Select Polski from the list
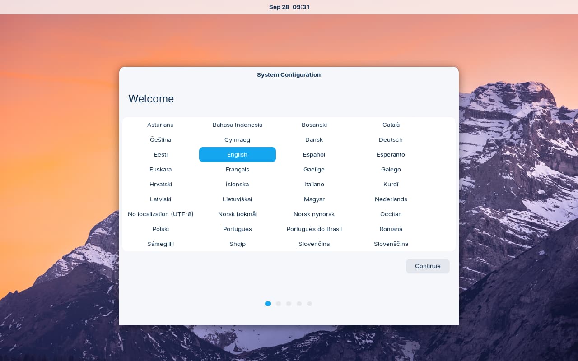The image size is (578, 361). [x=160, y=229]
